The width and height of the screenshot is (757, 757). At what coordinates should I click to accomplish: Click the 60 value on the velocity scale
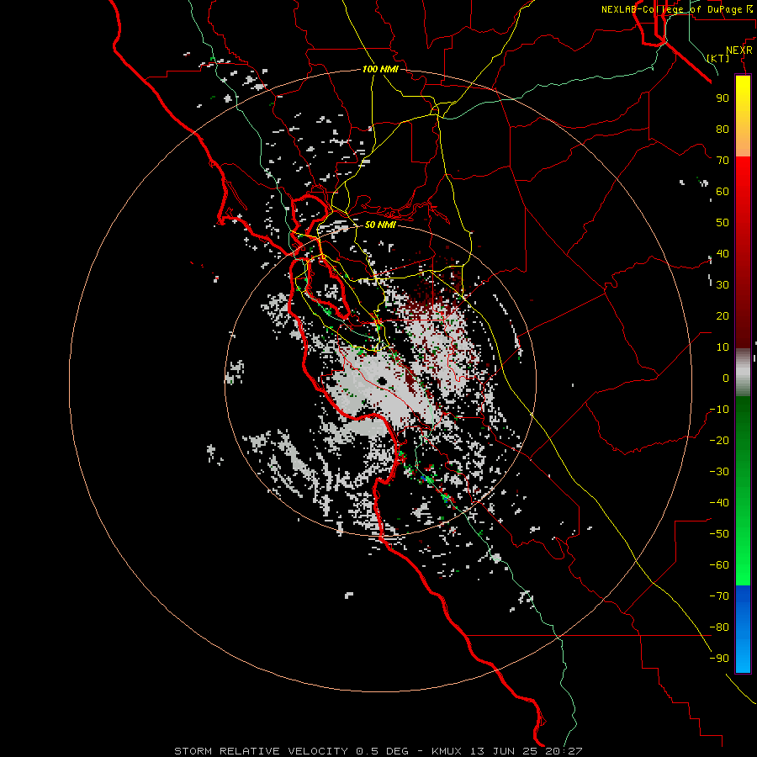coord(723,191)
